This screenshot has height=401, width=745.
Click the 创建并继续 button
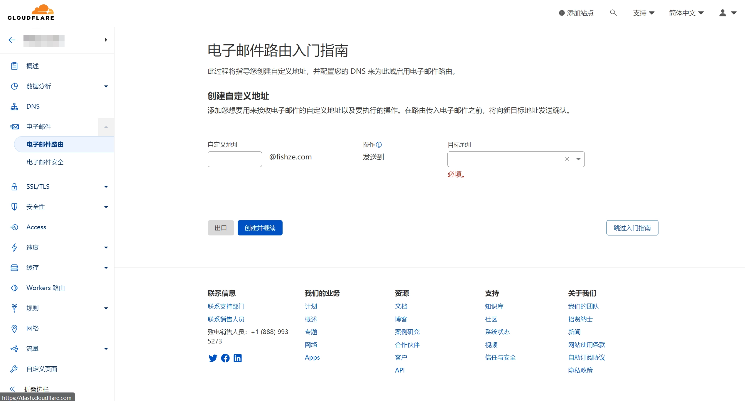260,228
